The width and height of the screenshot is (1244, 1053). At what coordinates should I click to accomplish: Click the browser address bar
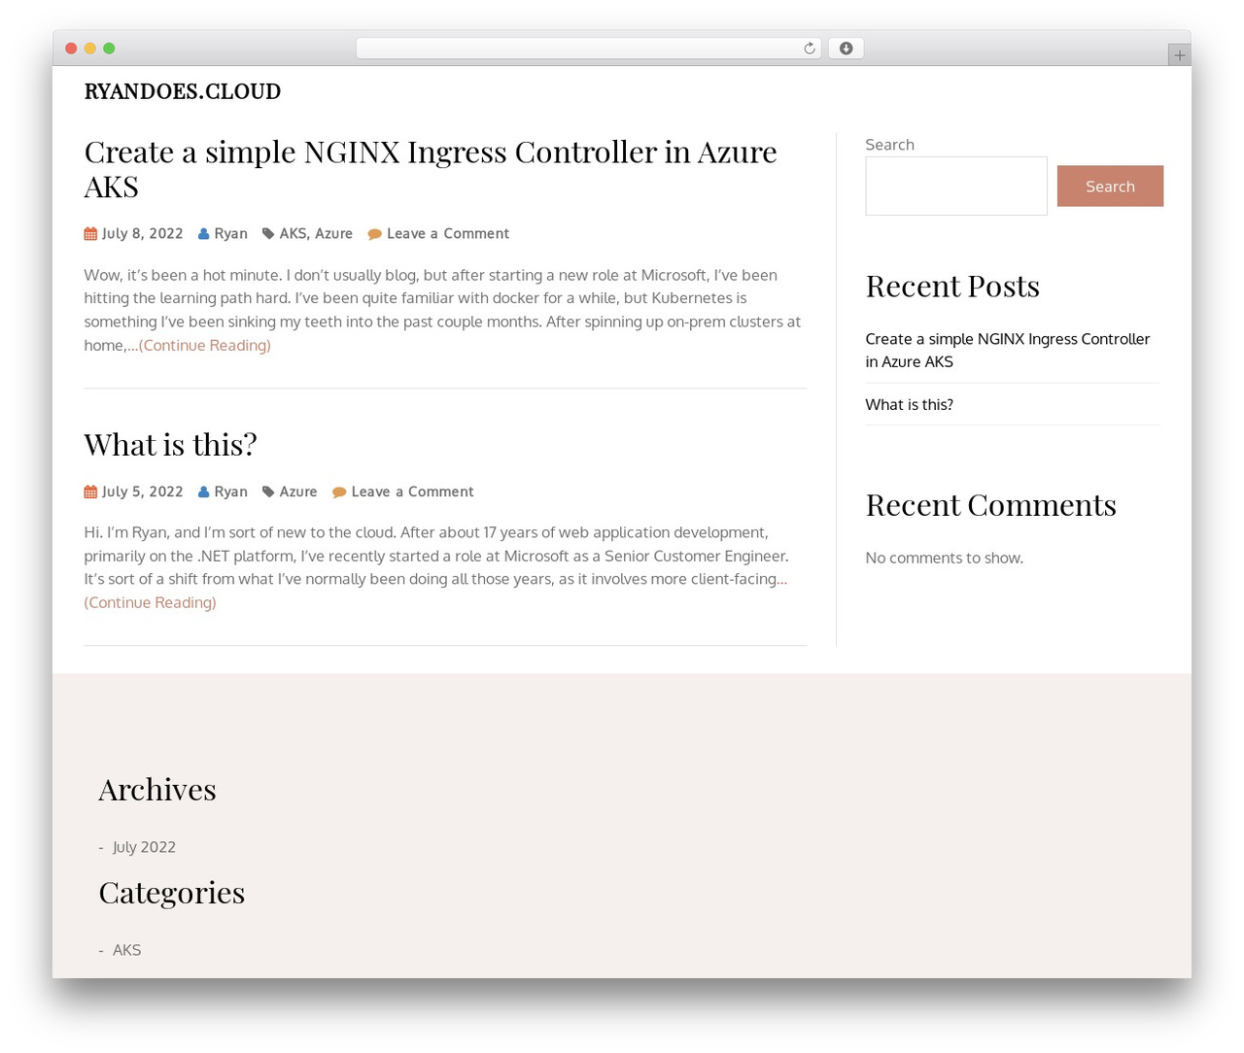click(589, 49)
